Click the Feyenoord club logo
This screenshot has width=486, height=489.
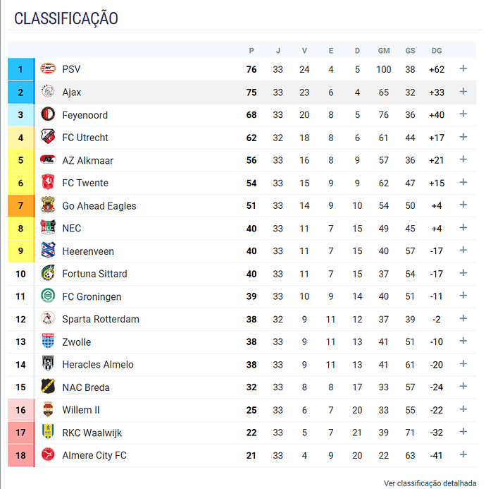pyautogui.click(x=48, y=114)
